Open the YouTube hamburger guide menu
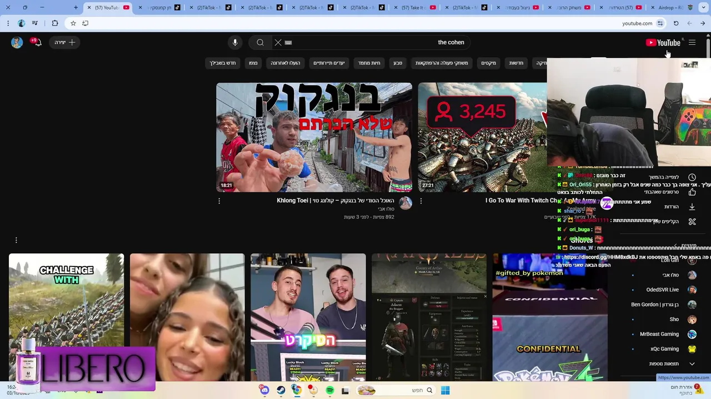 pyautogui.click(x=692, y=43)
